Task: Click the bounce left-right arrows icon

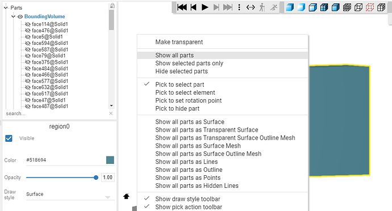Action: 251,7
